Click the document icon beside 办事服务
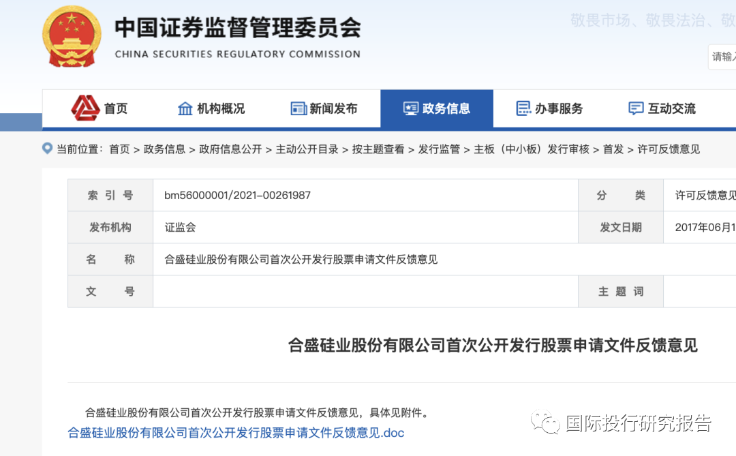This screenshot has width=736, height=456. pyautogui.click(x=523, y=108)
